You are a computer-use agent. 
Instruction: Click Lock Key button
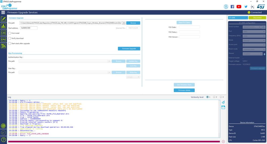point(133,66)
